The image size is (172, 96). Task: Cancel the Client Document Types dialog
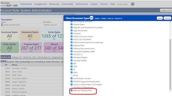point(167,18)
